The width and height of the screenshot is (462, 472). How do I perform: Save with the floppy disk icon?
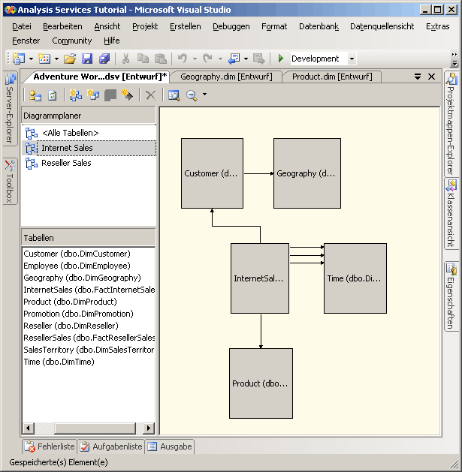click(x=87, y=59)
